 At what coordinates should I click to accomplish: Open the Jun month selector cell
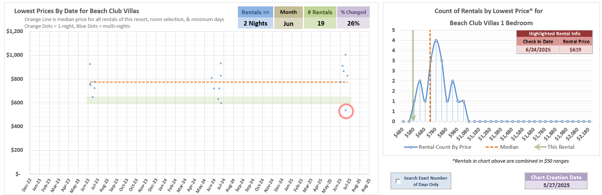coord(288,23)
